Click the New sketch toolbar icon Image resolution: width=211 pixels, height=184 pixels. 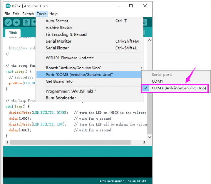tap(26, 23)
